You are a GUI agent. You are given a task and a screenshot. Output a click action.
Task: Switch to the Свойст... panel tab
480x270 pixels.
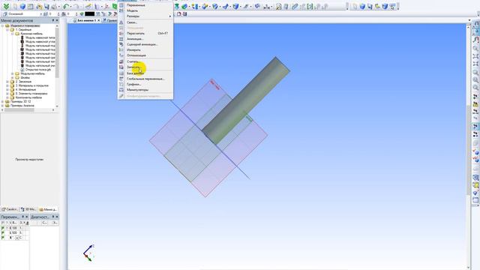(x=10, y=209)
